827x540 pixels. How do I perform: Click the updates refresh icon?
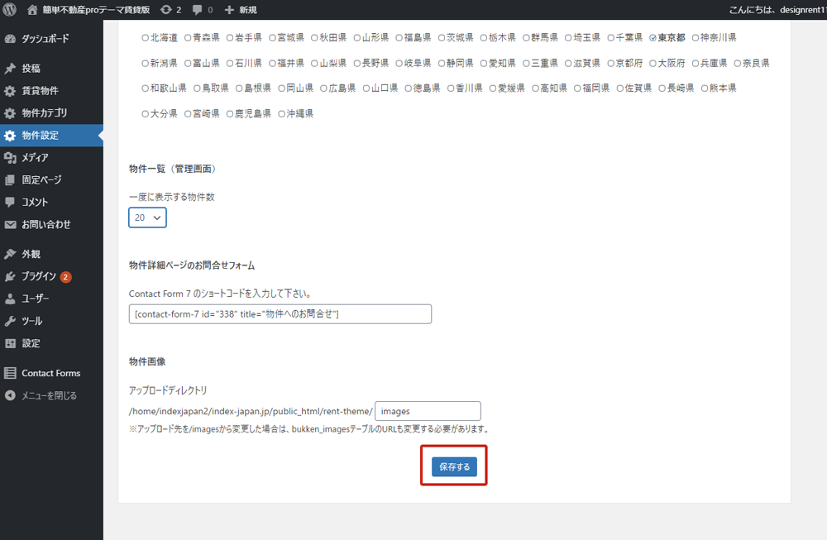click(x=166, y=10)
